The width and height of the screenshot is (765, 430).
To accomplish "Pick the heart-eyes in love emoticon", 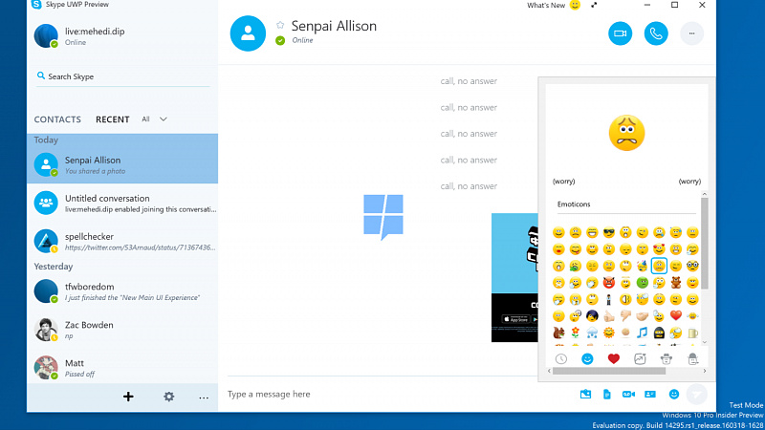I will pyautogui.click(x=659, y=249).
